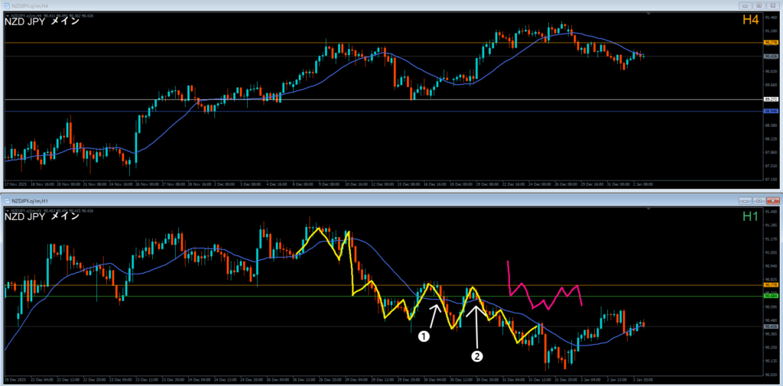This screenshot has width=783, height=386.
Task: Click 19 Dec 2025 on H1 time axis
Action: (x=14, y=379)
